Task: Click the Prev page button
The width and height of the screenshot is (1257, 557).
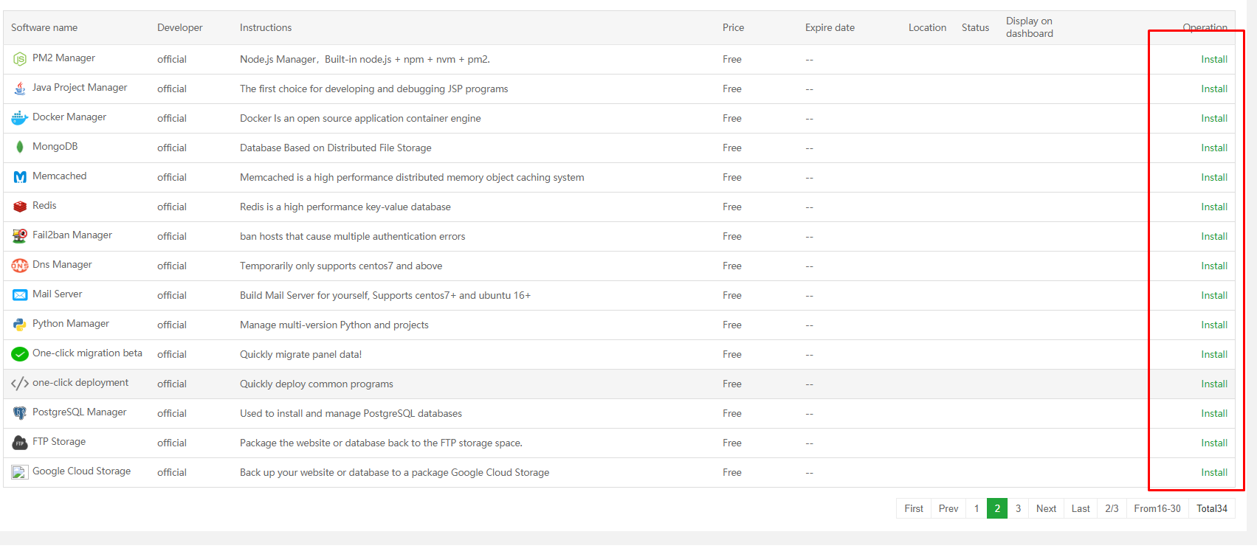Action: coord(948,508)
